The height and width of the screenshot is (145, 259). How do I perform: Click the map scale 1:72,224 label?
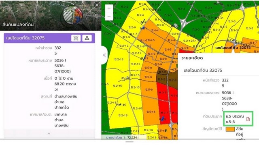121,137
